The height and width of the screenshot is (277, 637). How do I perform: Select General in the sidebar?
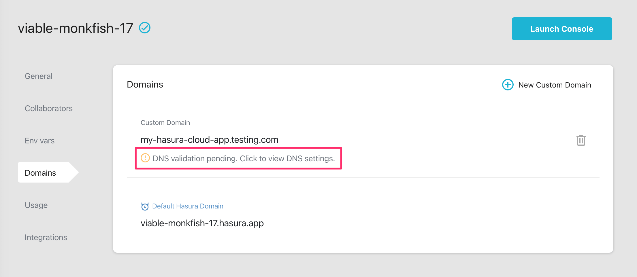tap(38, 76)
